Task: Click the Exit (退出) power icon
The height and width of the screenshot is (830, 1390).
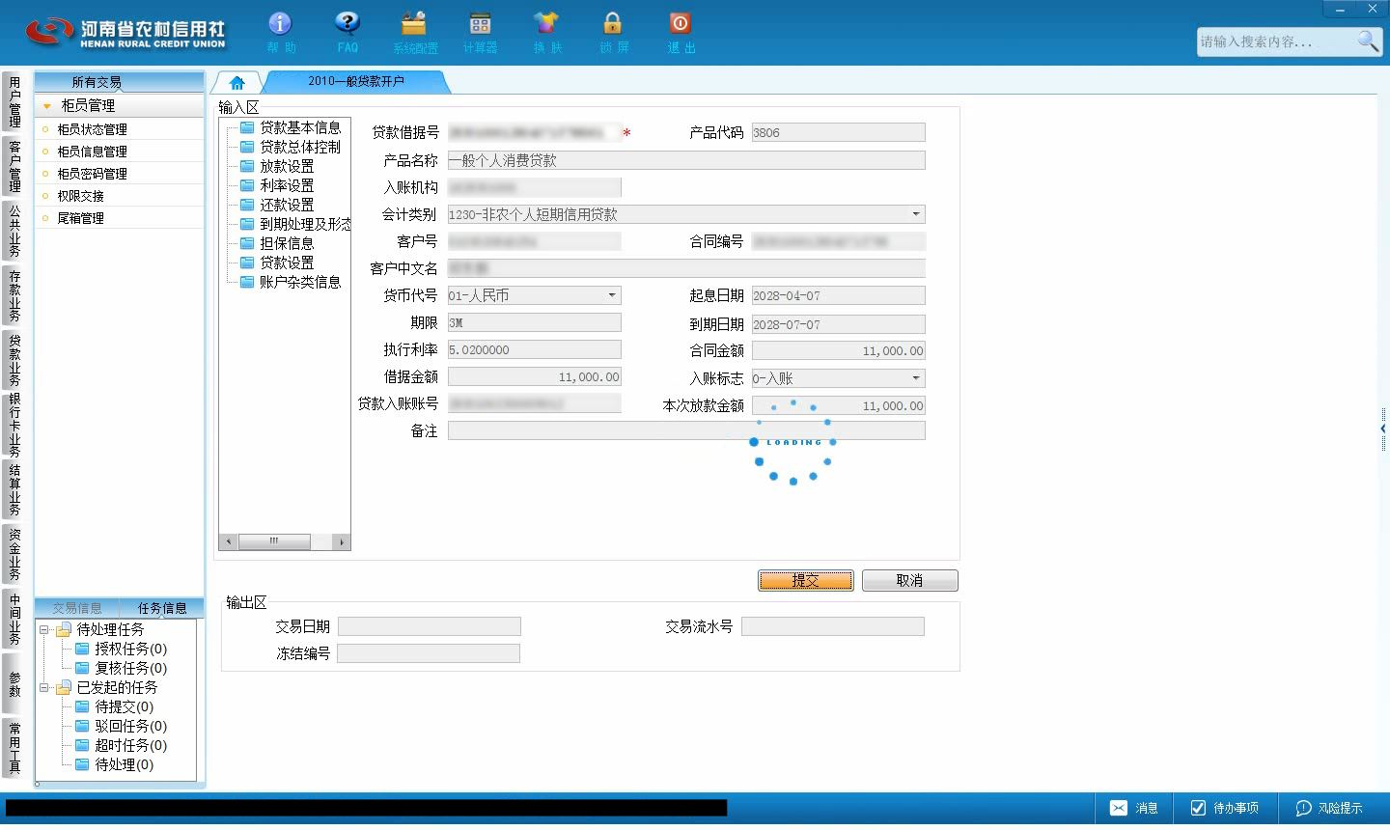Action: (680, 23)
